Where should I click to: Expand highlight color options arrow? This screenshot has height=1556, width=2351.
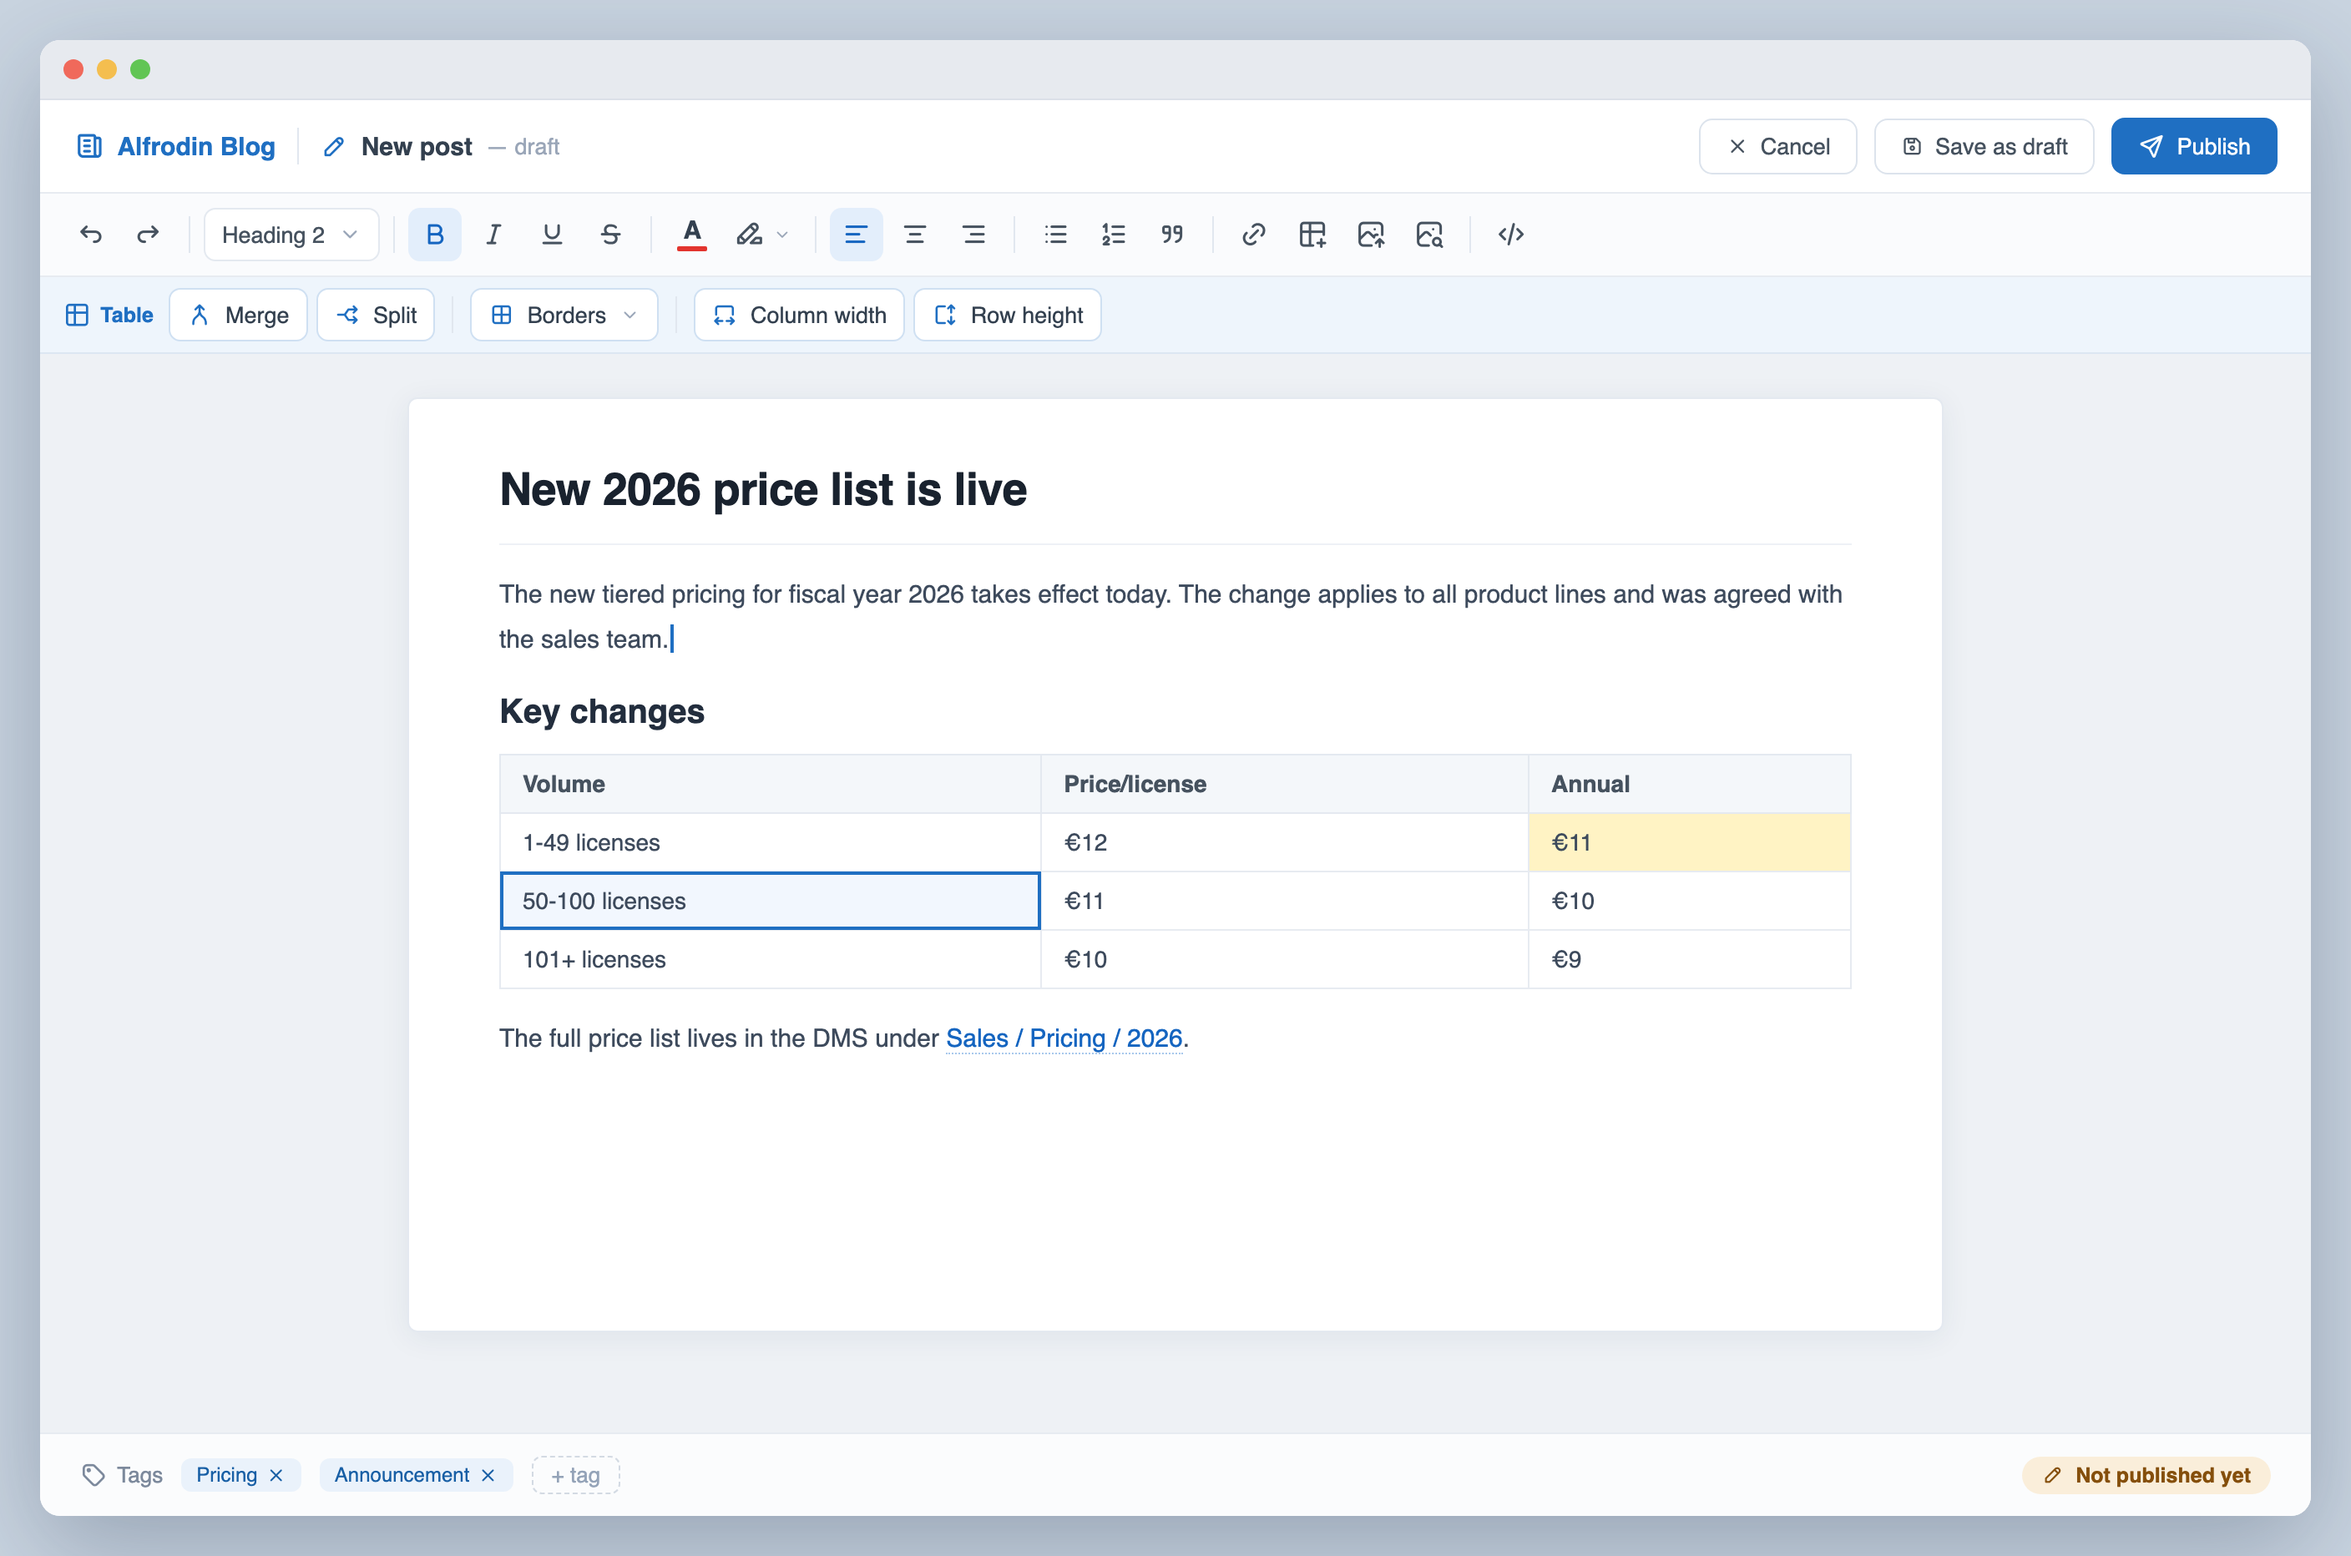coord(782,235)
